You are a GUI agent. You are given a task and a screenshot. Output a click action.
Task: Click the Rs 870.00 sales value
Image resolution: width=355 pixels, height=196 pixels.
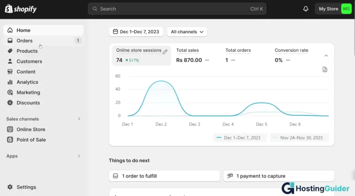point(189,60)
